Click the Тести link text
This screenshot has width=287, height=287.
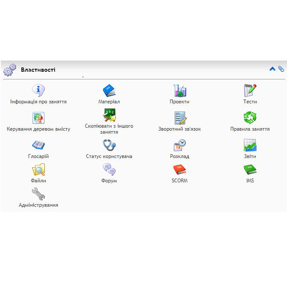point(250,102)
